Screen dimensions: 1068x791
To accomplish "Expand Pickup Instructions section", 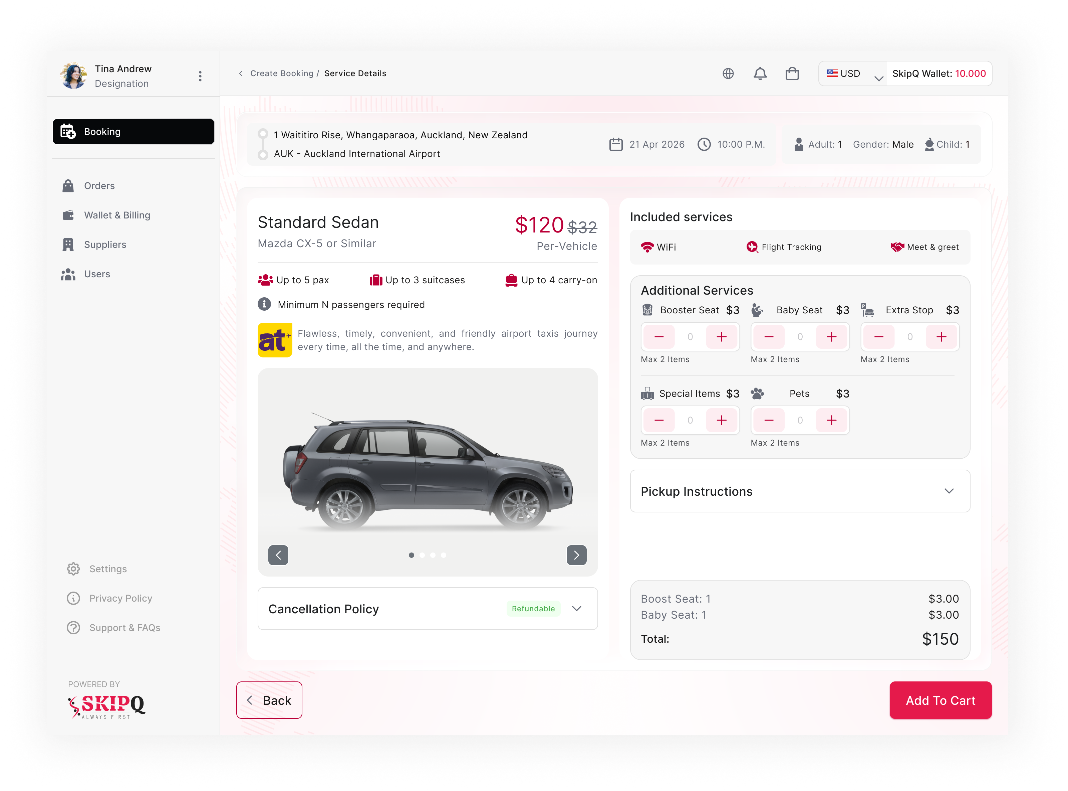I will click(x=800, y=491).
